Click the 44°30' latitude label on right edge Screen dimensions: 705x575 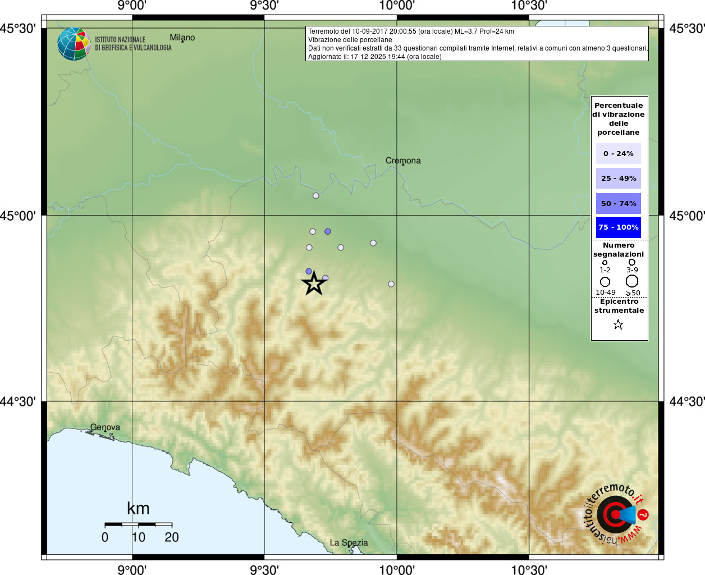click(687, 401)
